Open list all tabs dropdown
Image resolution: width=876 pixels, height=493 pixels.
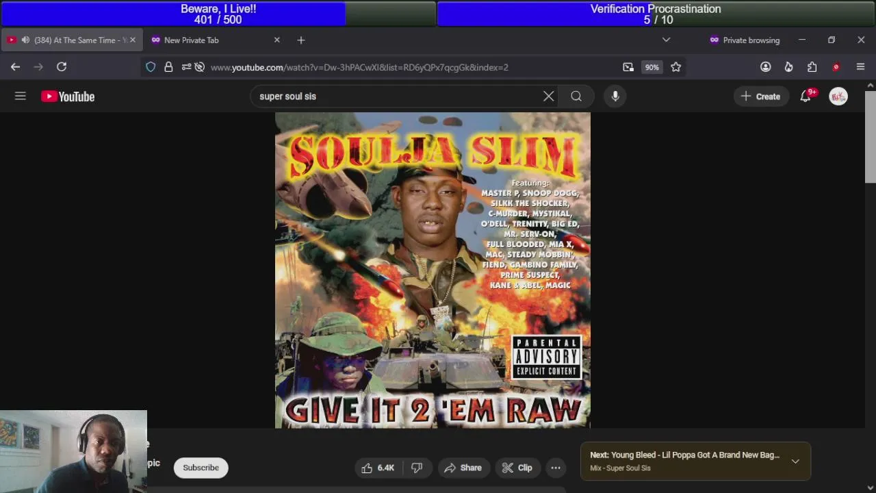(666, 40)
